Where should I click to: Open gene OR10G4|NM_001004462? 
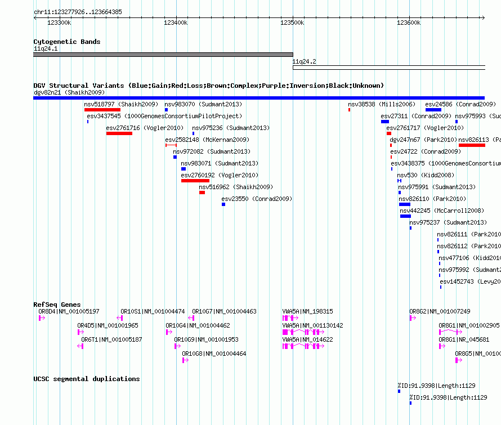tap(198, 325)
